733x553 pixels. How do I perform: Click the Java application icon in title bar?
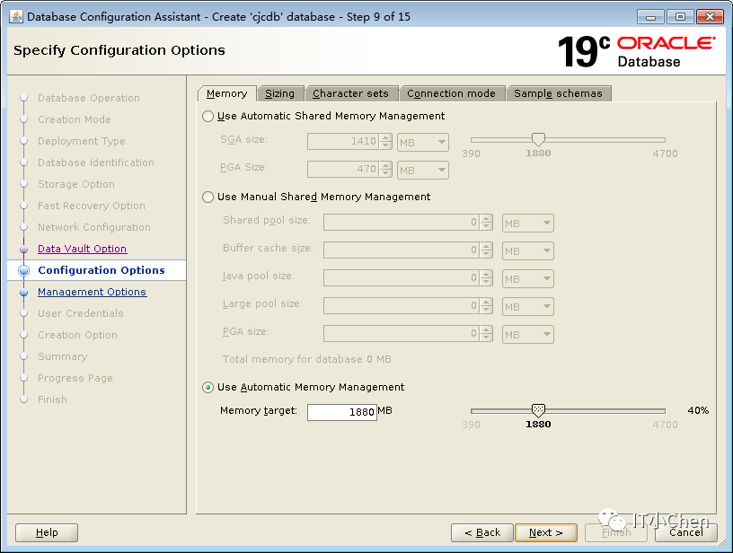coord(15,16)
